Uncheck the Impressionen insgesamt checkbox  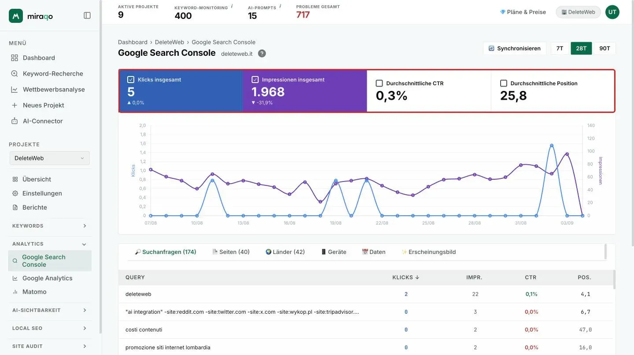click(x=255, y=80)
